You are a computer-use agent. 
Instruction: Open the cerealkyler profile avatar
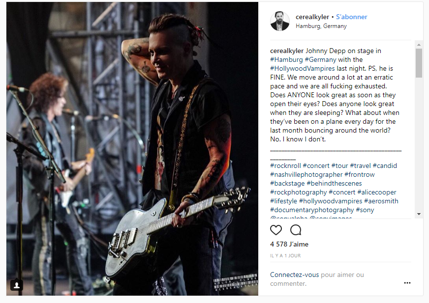pos(279,21)
